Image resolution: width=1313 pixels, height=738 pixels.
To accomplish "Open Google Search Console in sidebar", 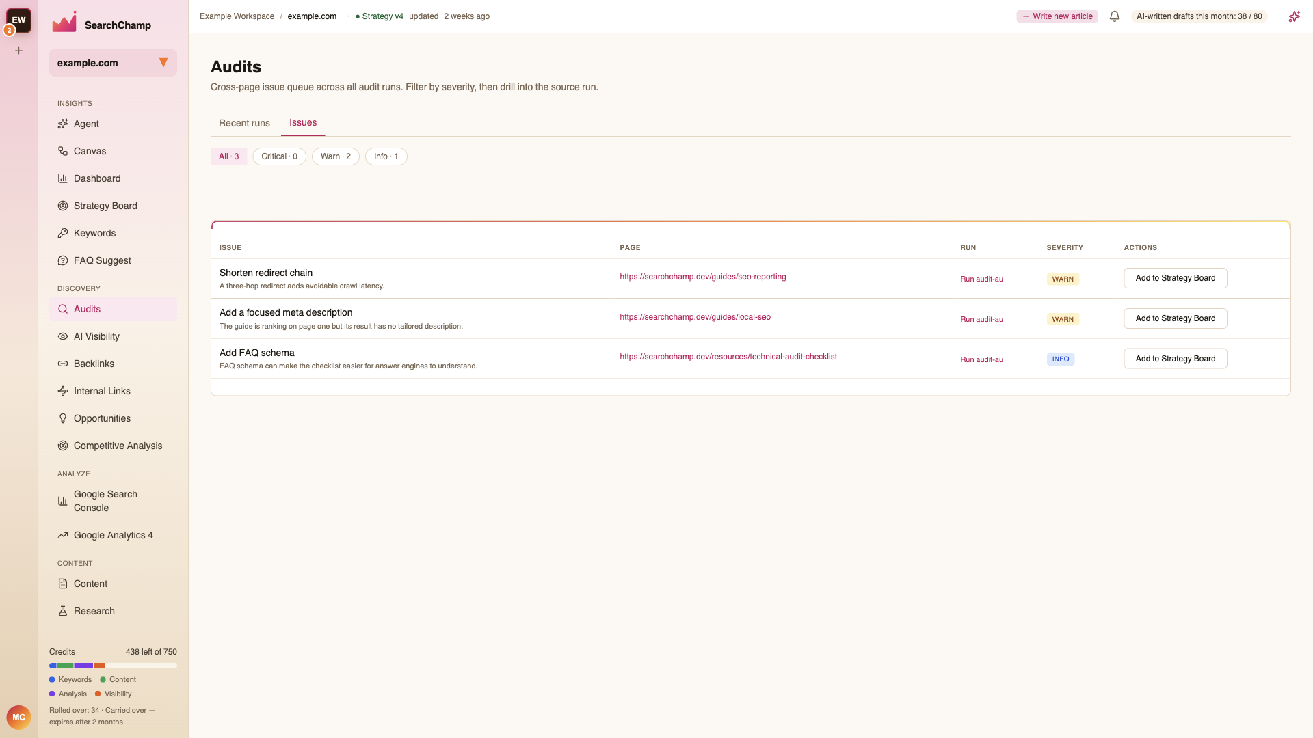I will click(113, 501).
